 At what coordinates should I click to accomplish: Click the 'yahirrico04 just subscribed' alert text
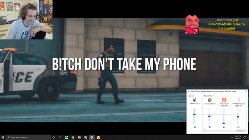point(226,24)
